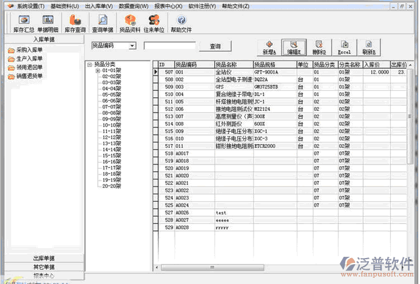Switch to the 出库单据 sidebar section
This screenshot has height=284, width=420.
point(43,258)
